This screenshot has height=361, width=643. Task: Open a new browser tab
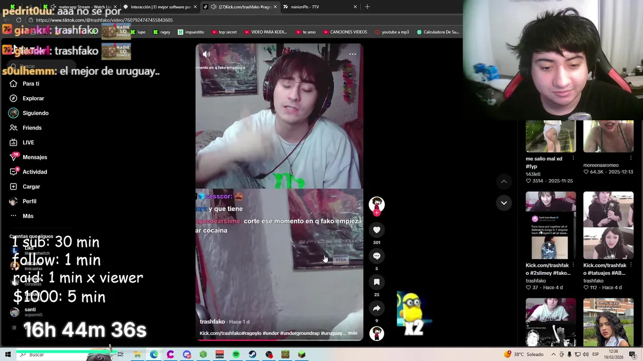[367, 7]
